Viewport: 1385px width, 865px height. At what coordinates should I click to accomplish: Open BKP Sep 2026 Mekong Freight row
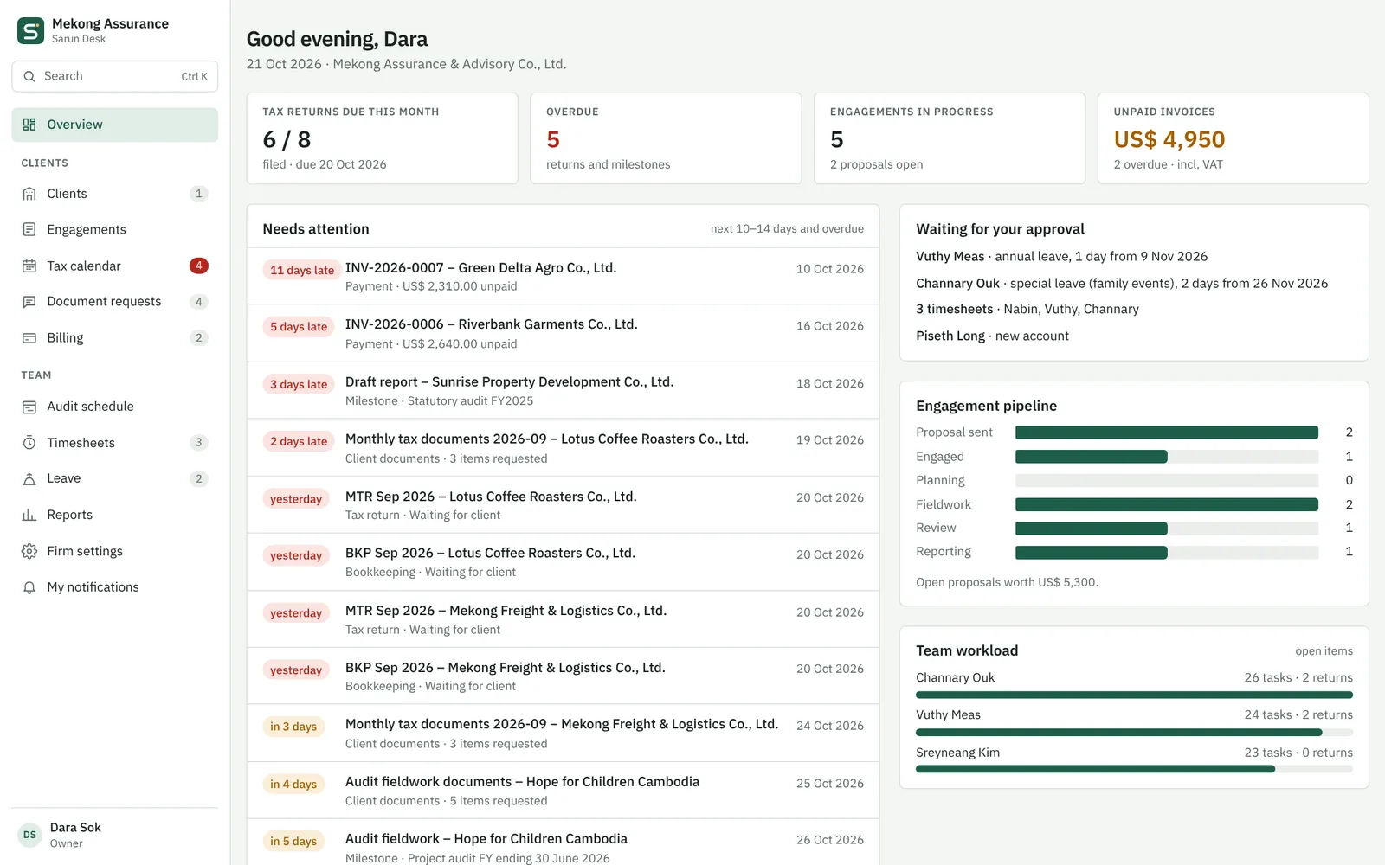tap(563, 676)
